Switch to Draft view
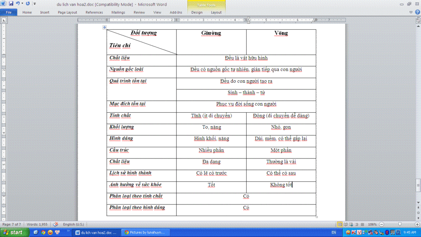This screenshot has width=421, height=237. point(362,224)
